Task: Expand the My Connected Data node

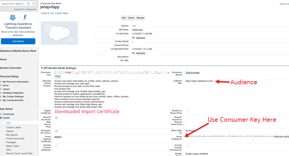Action: (x=1, y=100)
